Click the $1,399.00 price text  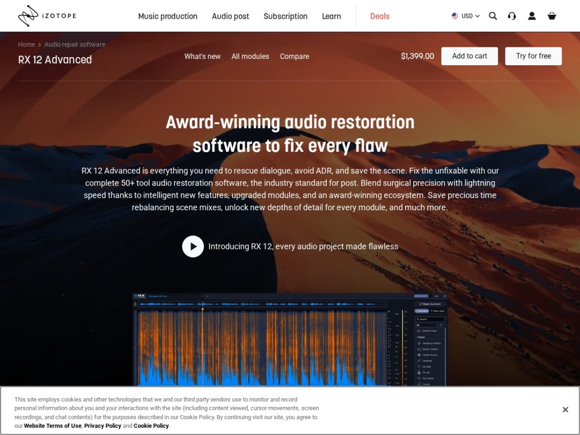coord(418,56)
